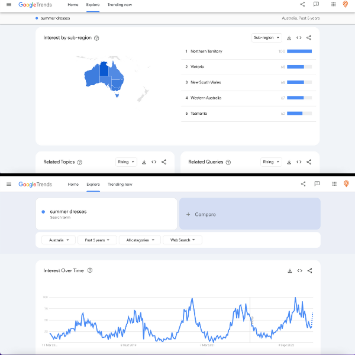Expand the All categories filter
Viewport: 355px width, 355px height.
pyautogui.click(x=140, y=240)
